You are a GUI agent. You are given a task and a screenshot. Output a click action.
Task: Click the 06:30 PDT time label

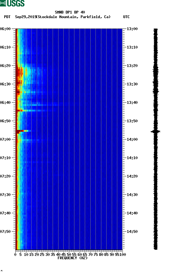[5, 84]
